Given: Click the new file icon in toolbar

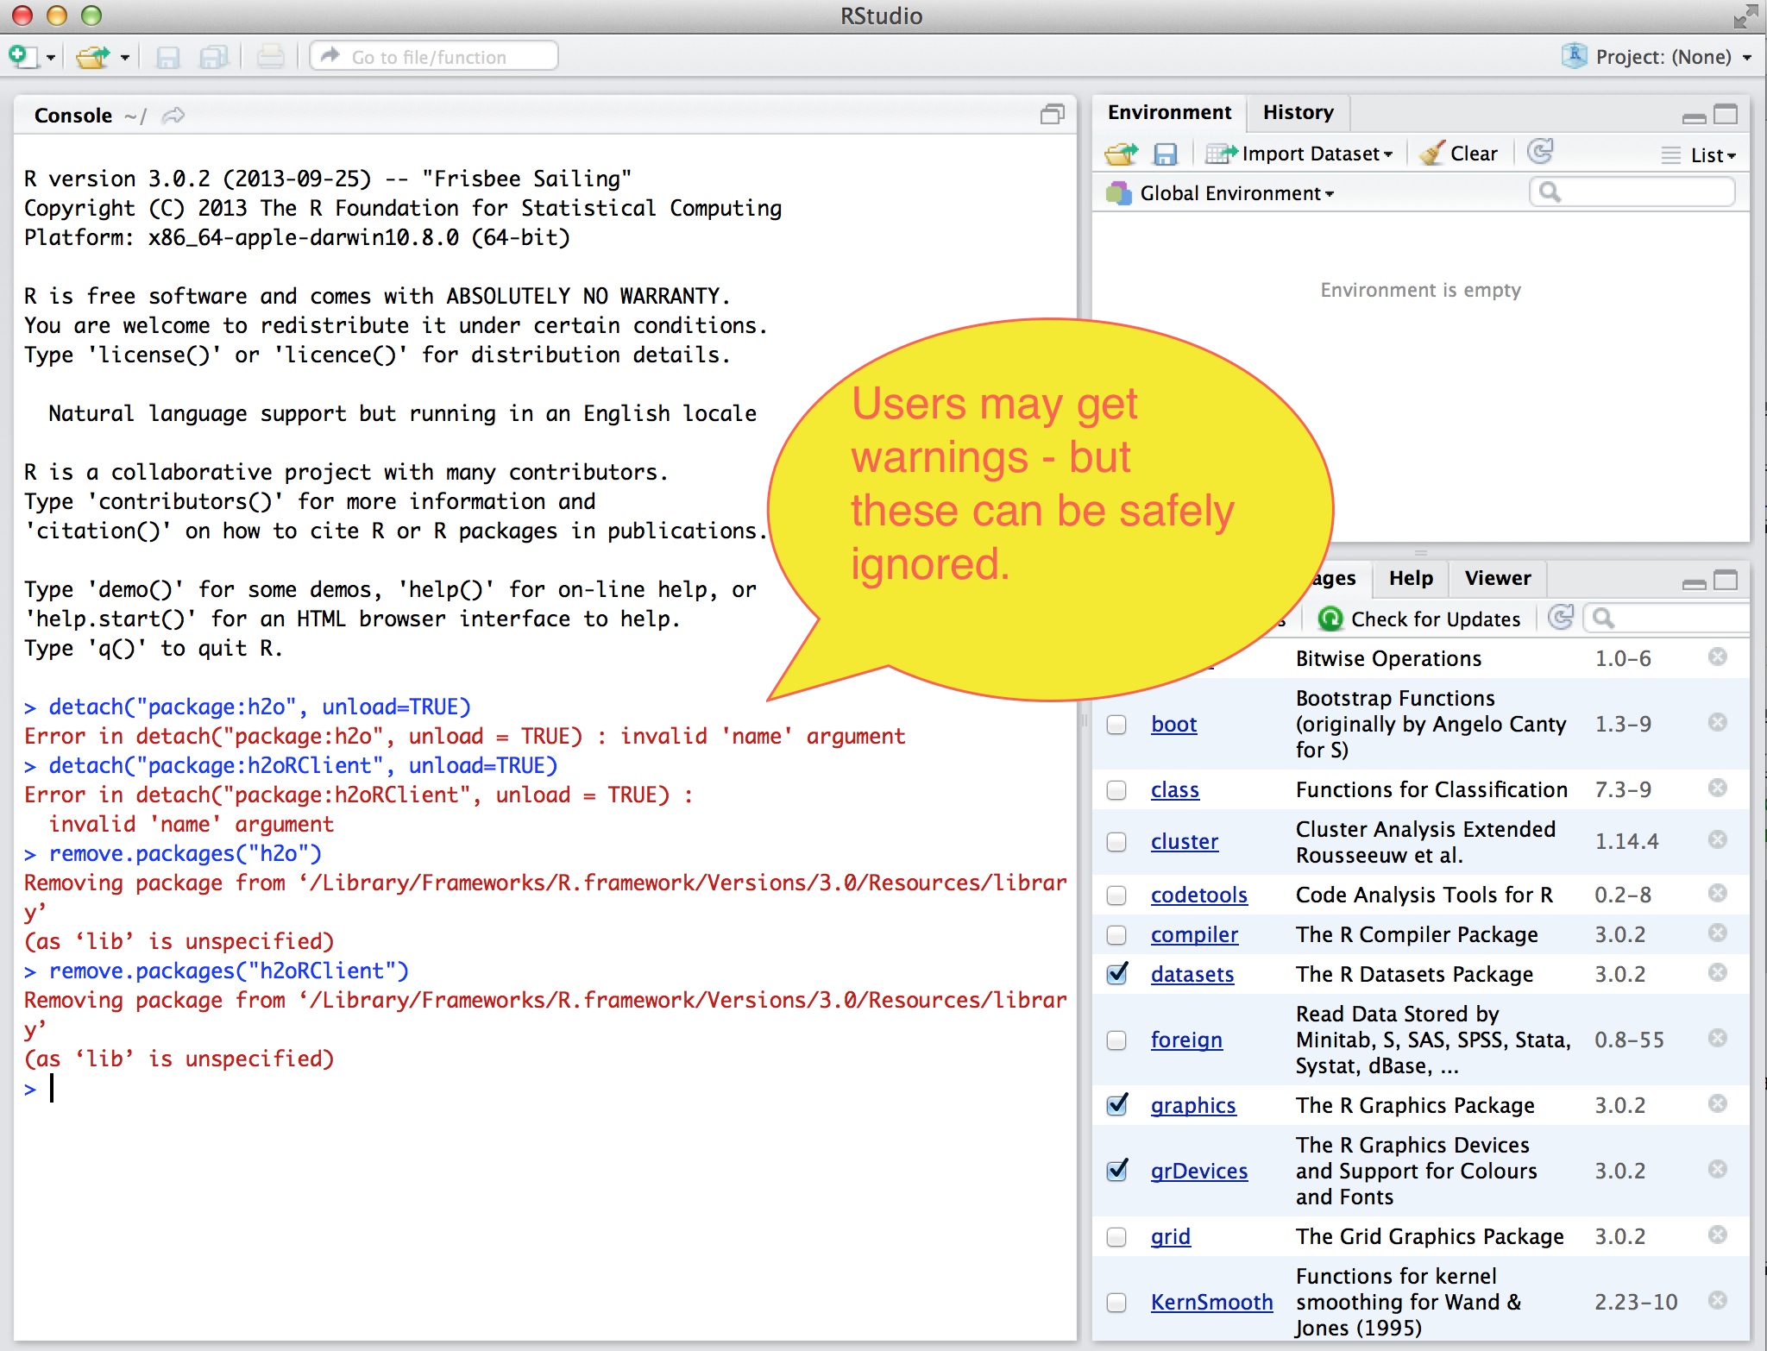Looking at the screenshot, I should [x=22, y=57].
